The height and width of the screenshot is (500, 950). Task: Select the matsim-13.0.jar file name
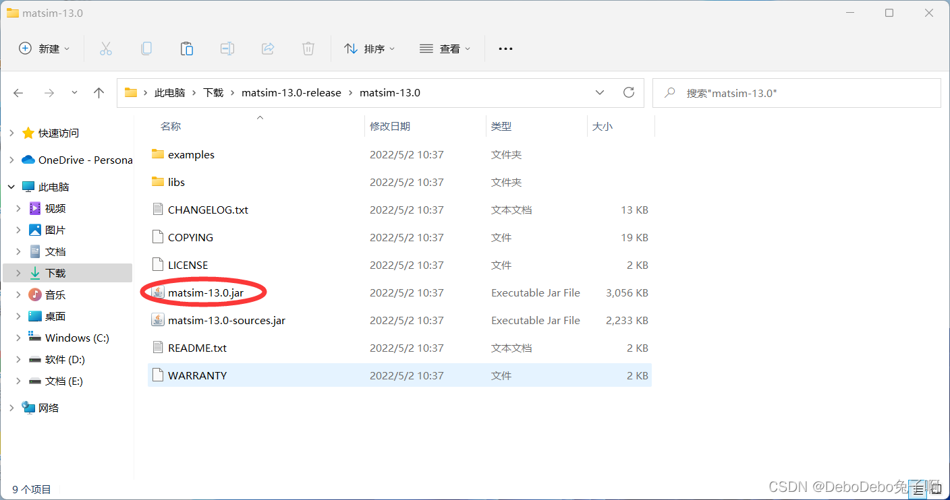pyautogui.click(x=206, y=292)
